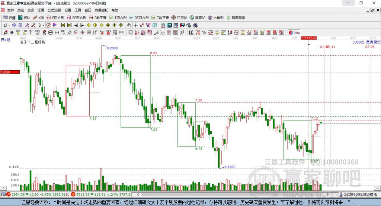This screenshot has width=381, height=206.
Task: Select the zigzag wave line tool
Action: tap(163, 33)
